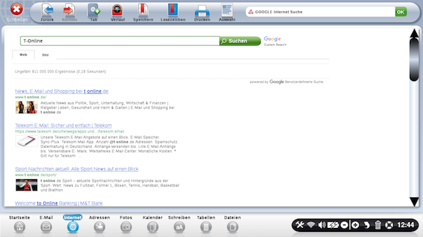Click the 12:44 clock

[x=405, y=225]
